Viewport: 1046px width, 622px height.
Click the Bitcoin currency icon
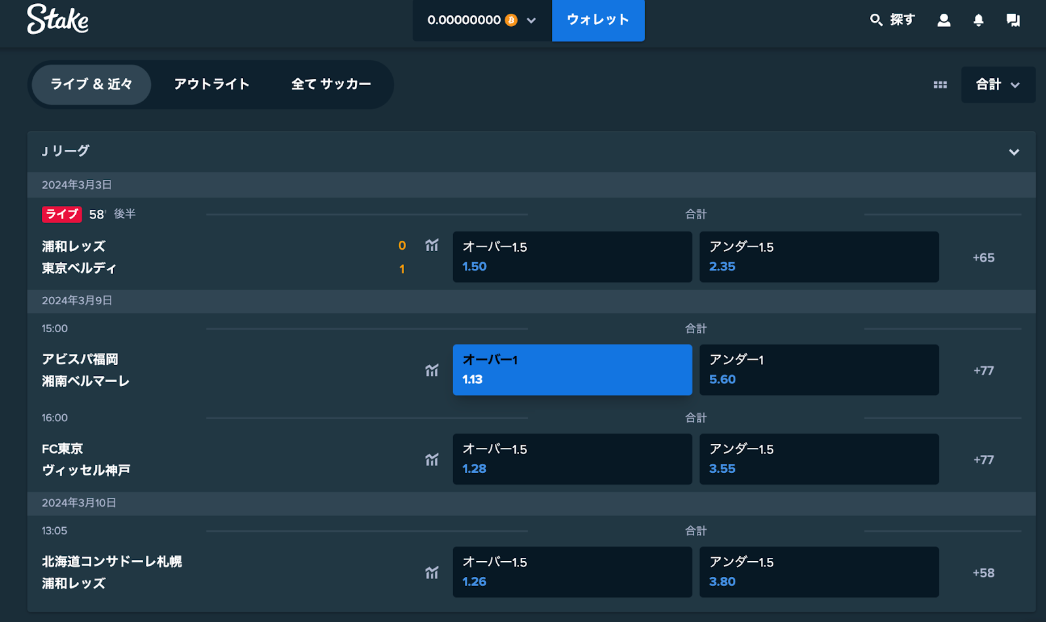[x=511, y=20]
